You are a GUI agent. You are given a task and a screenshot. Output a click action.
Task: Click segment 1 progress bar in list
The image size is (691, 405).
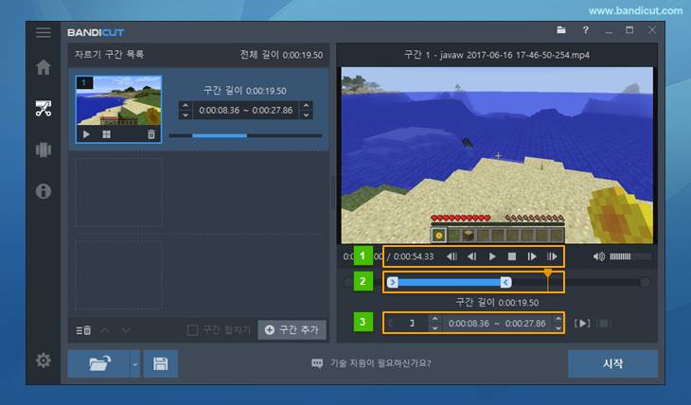click(x=245, y=135)
